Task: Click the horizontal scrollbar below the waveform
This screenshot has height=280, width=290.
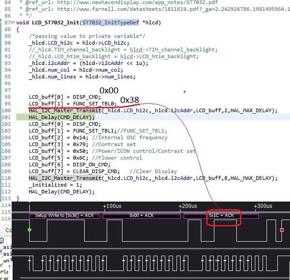Action: (155, 278)
